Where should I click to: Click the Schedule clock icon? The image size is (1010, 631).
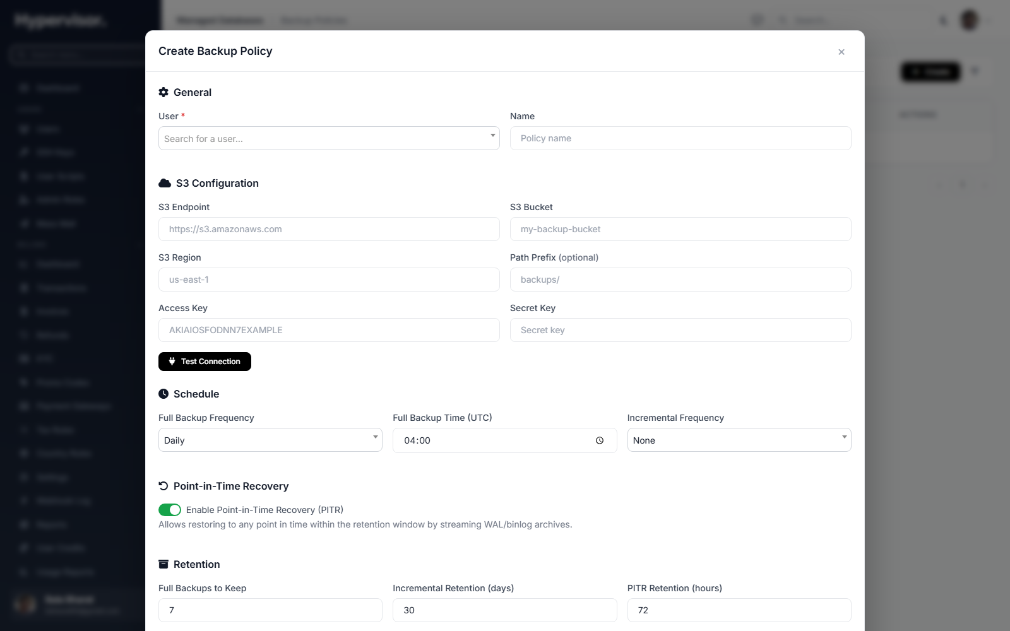pyautogui.click(x=163, y=394)
